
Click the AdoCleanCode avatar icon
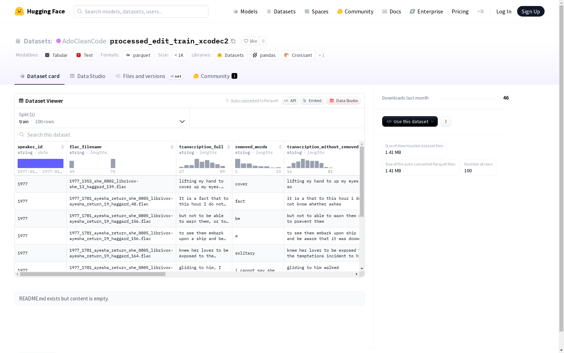point(59,41)
